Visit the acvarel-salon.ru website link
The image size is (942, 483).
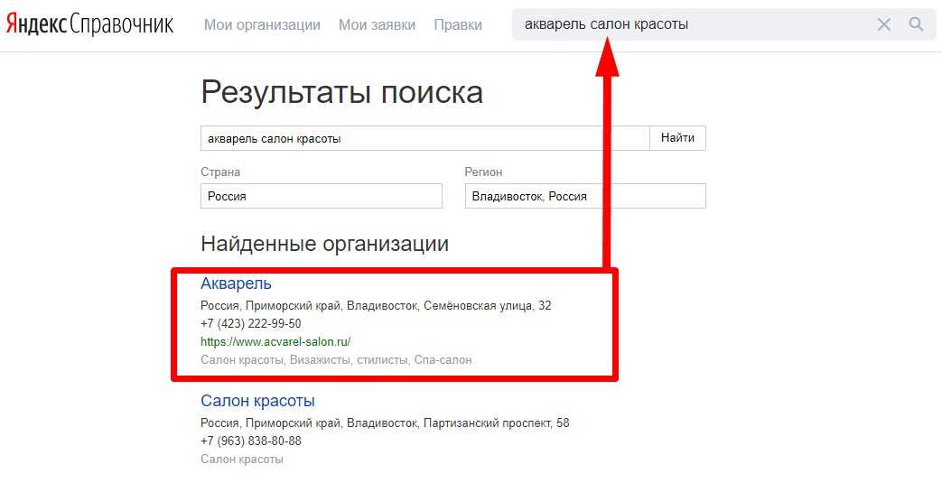click(x=275, y=342)
